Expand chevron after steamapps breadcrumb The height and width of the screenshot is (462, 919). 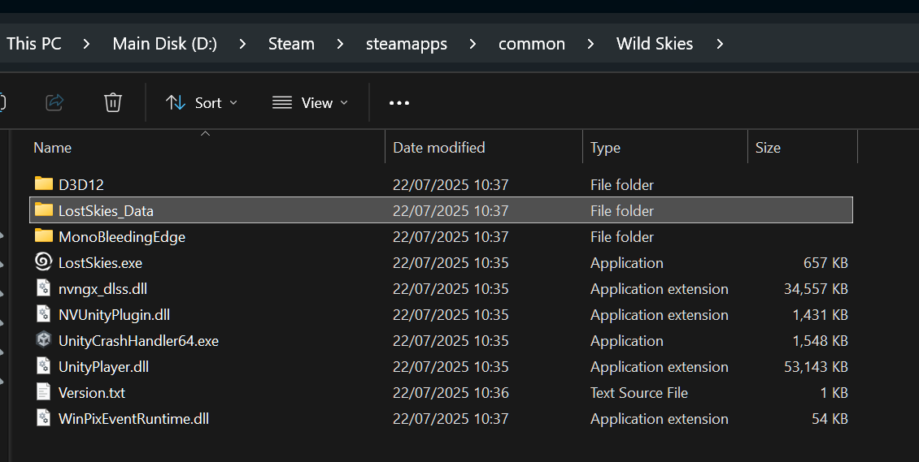click(x=473, y=44)
